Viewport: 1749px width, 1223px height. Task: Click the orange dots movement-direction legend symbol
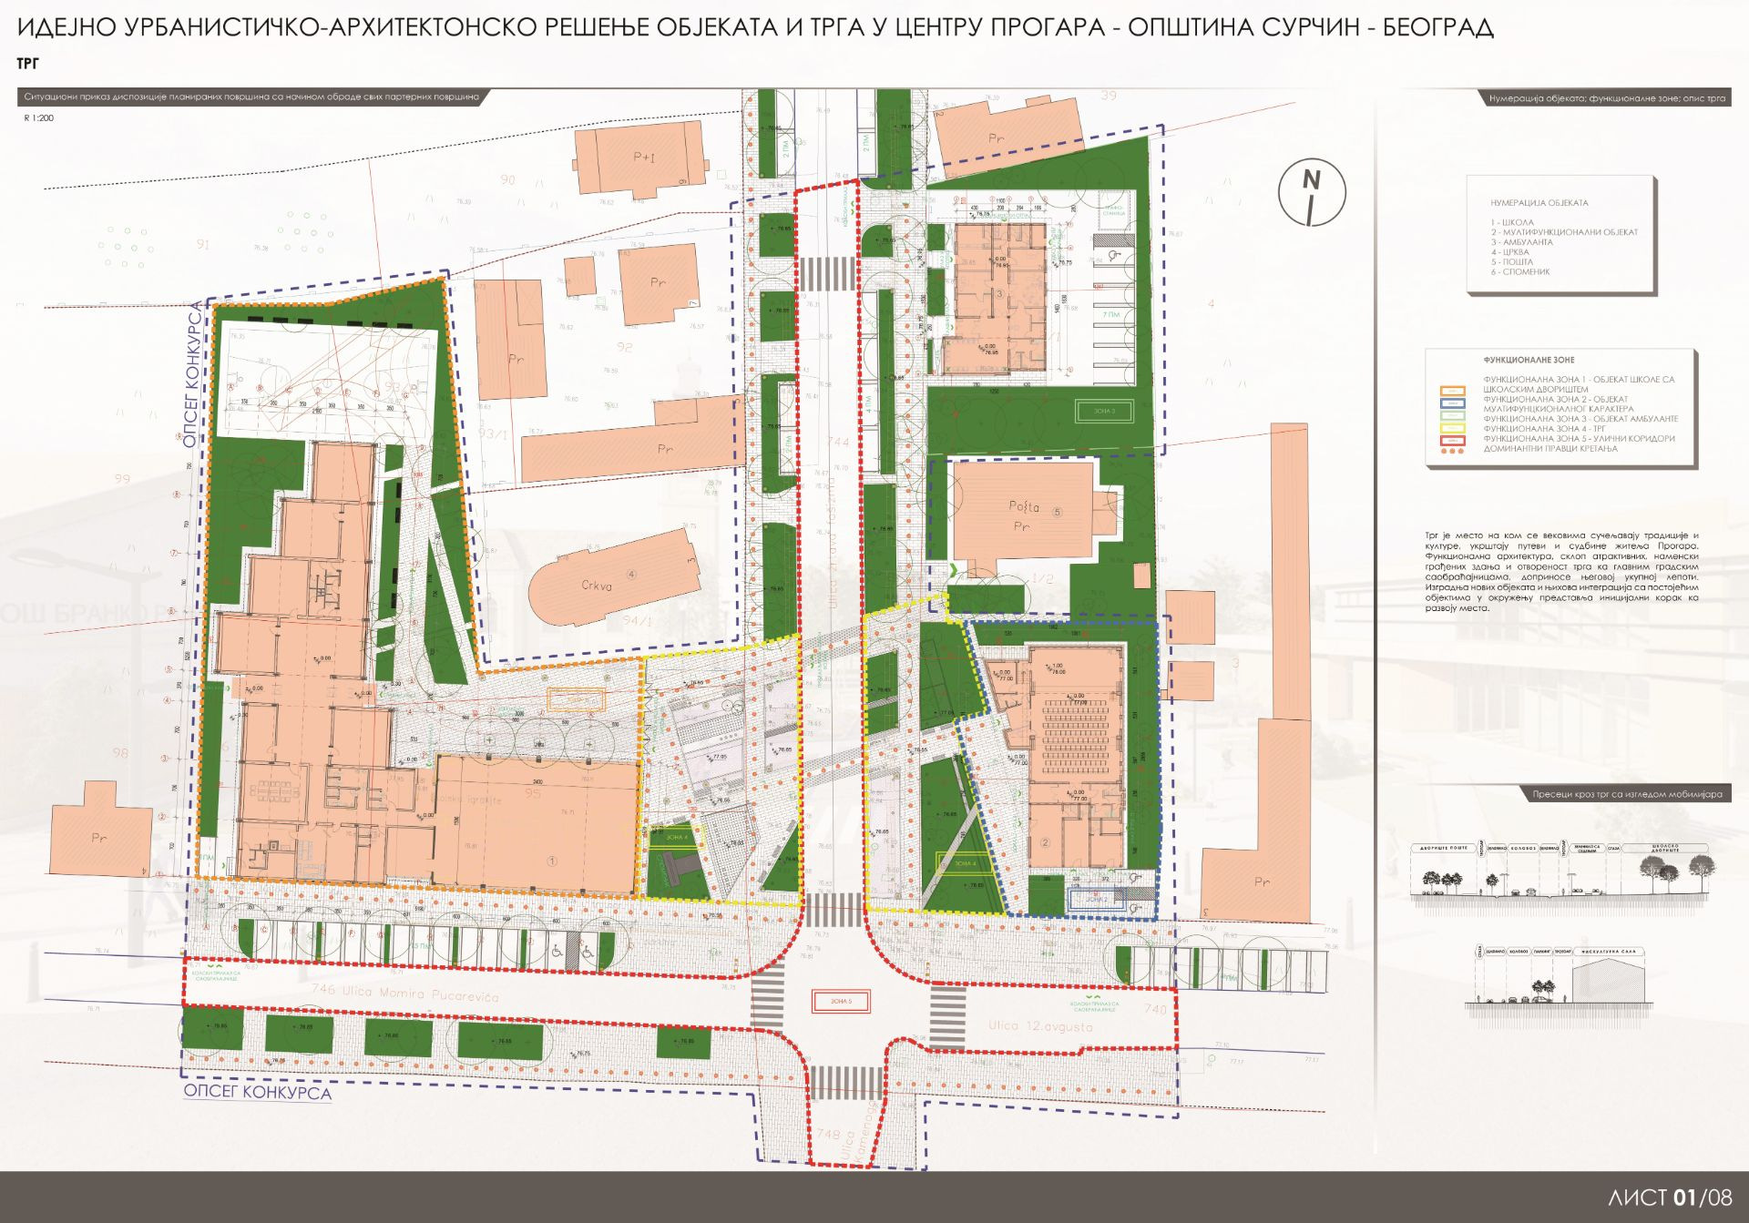[x=1453, y=450]
